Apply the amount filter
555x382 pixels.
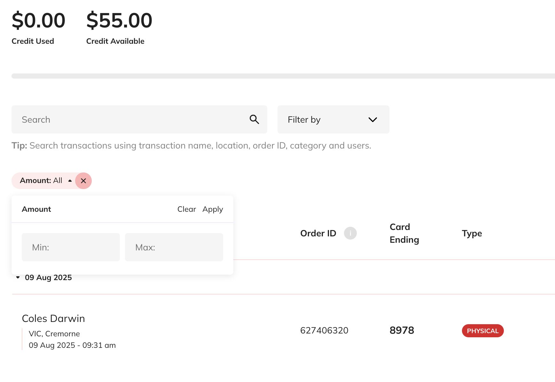coord(213,209)
